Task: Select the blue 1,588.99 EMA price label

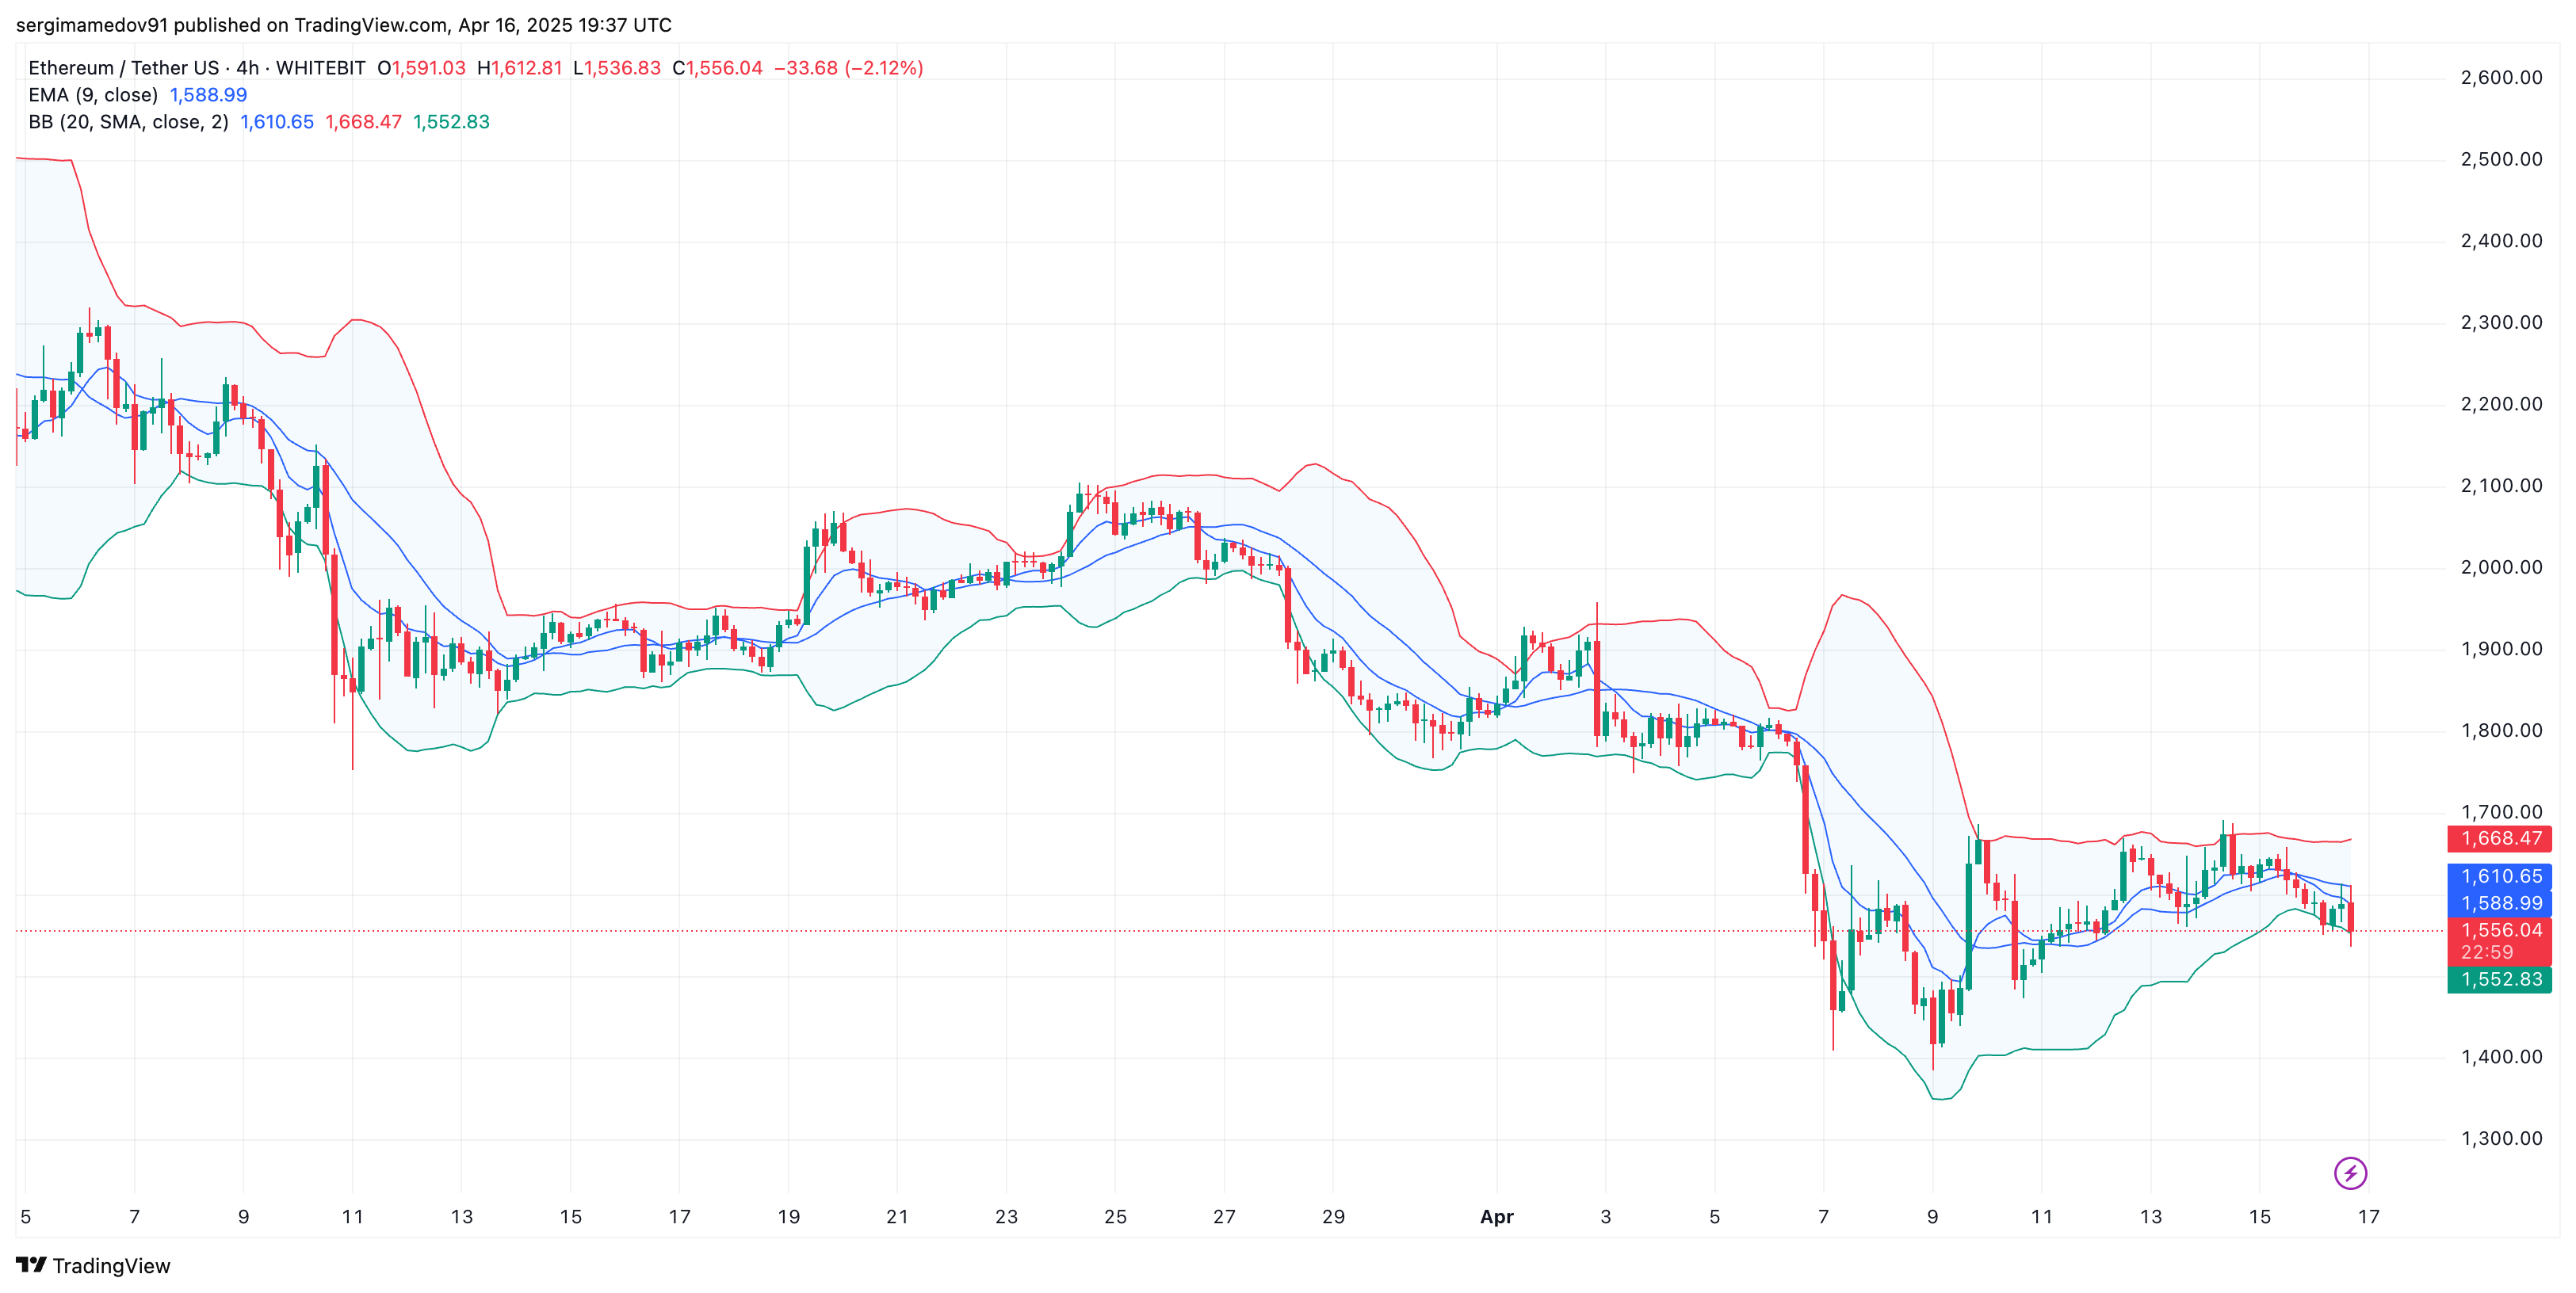Action: 2499,903
